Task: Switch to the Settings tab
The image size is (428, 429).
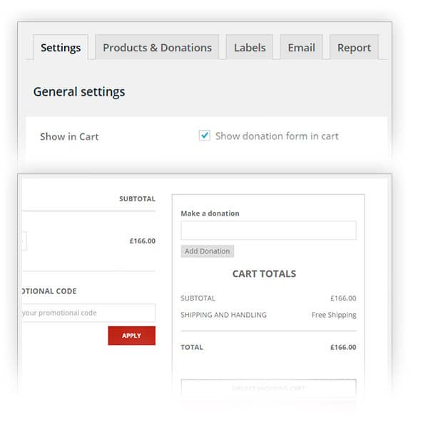Action: click(61, 47)
